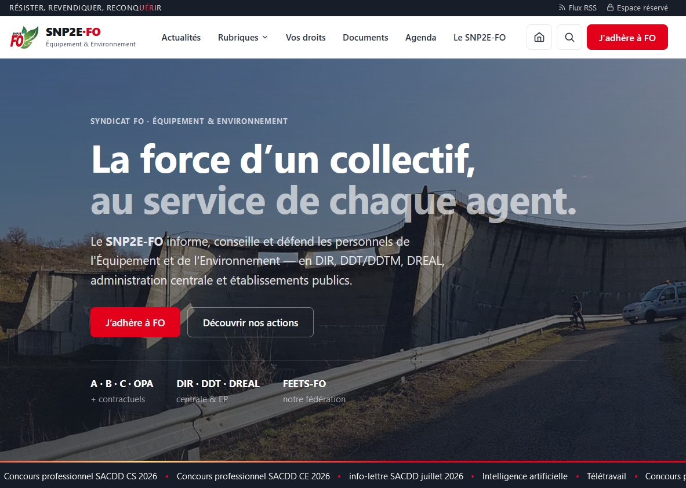Viewport: 686px width, 488px height.
Task: Open the Documents menu item
Action: pos(365,38)
